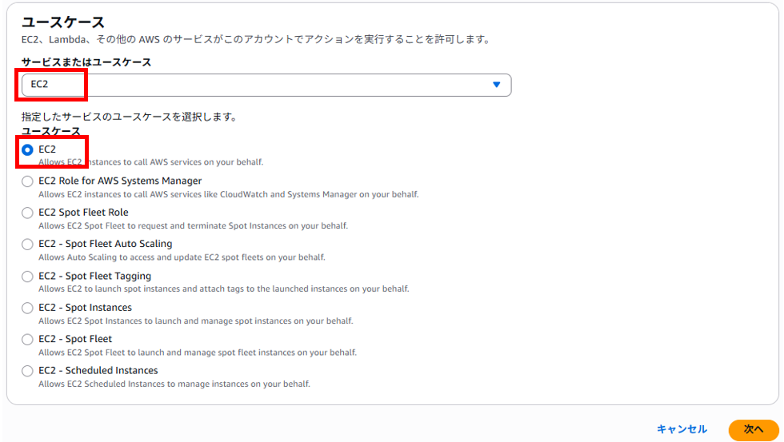The image size is (784, 442).
Task: Choose the EC2 - Spot Fleet option
Action: 27,339
